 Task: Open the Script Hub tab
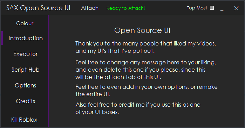point(26,70)
